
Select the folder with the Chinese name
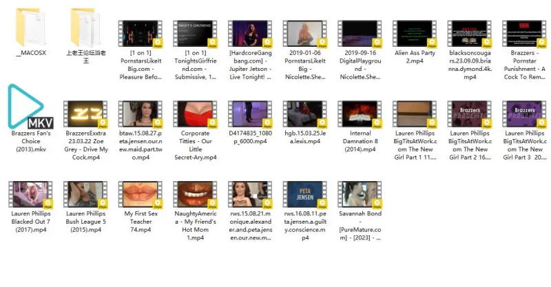tap(85, 28)
